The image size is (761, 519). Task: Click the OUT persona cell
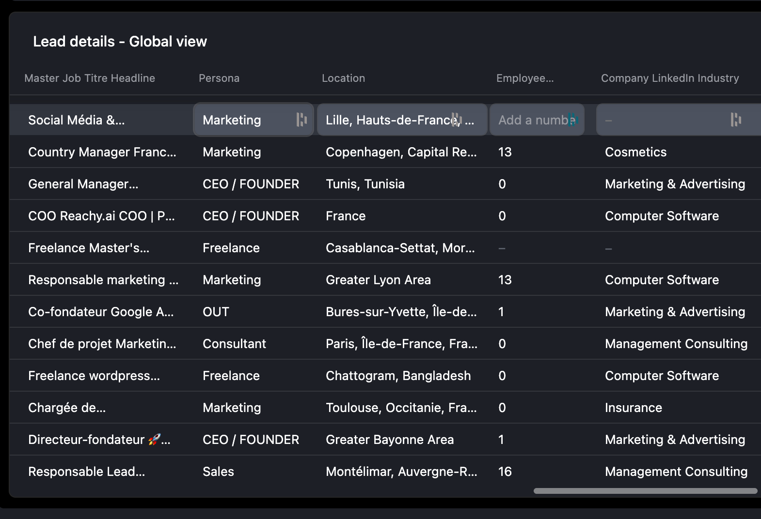[x=216, y=312]
